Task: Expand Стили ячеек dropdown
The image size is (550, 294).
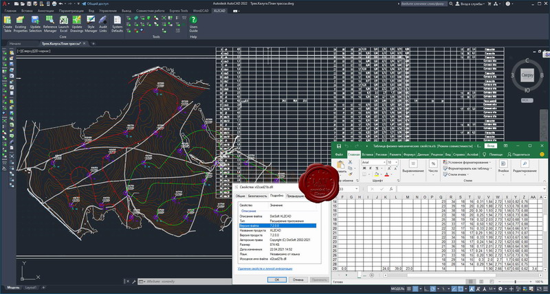Action: [469, 174]
